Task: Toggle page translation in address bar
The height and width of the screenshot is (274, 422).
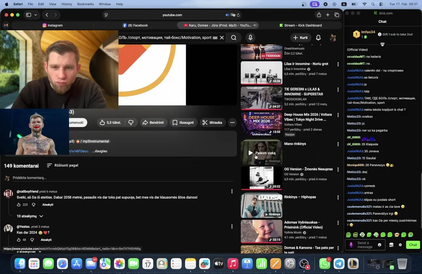Action: [x=233, y=15]
